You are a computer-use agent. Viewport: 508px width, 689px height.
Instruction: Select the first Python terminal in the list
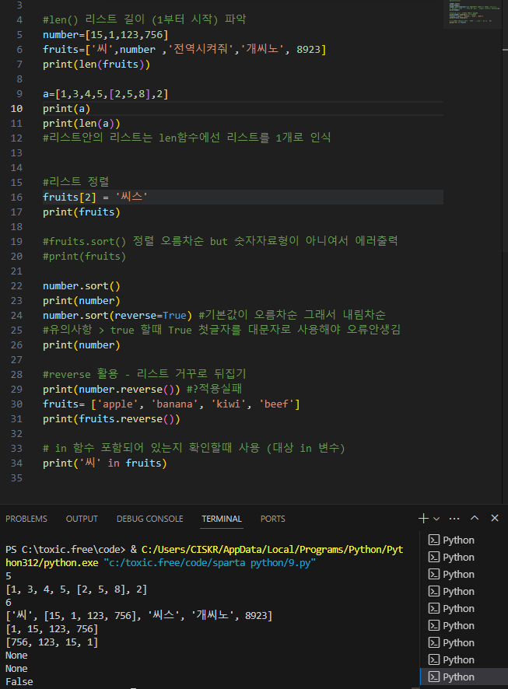[464, 540]
